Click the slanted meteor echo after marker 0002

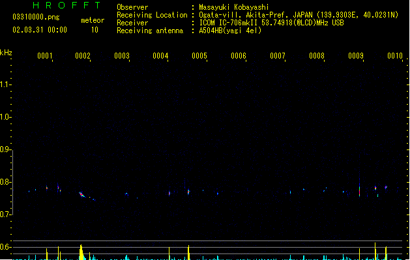82,194
